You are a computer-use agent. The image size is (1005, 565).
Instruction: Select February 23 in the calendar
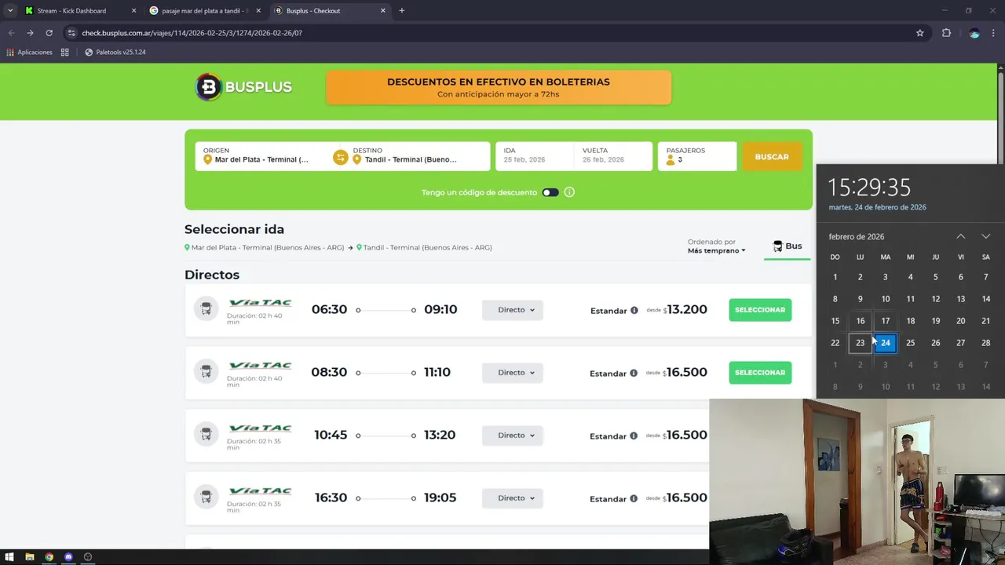pos(860,343)
